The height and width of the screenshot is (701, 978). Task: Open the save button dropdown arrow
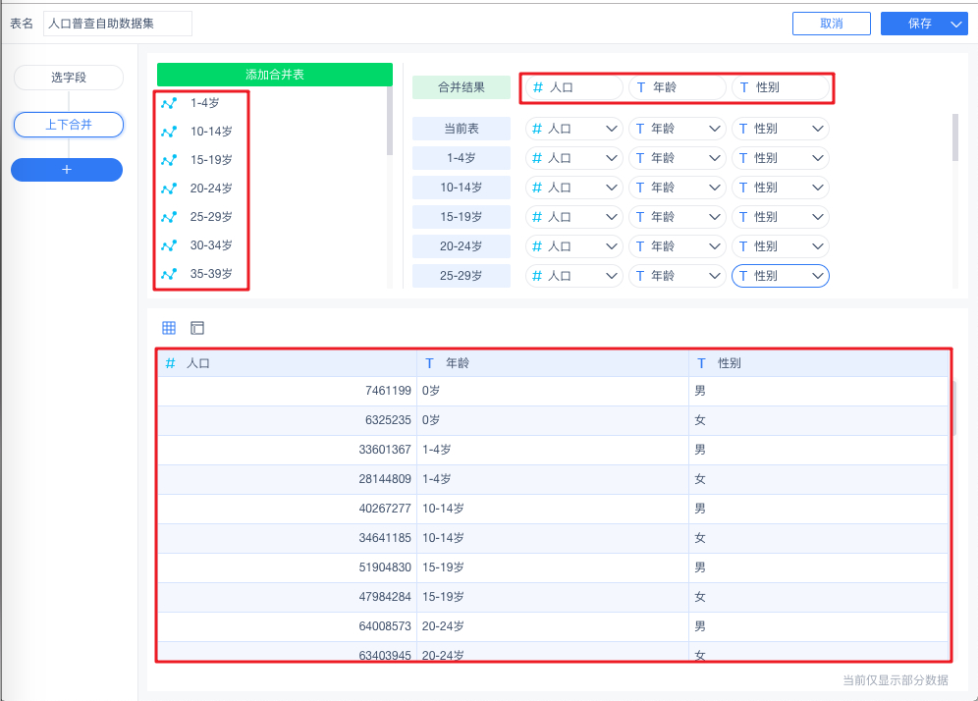click(x=956, y=24)
